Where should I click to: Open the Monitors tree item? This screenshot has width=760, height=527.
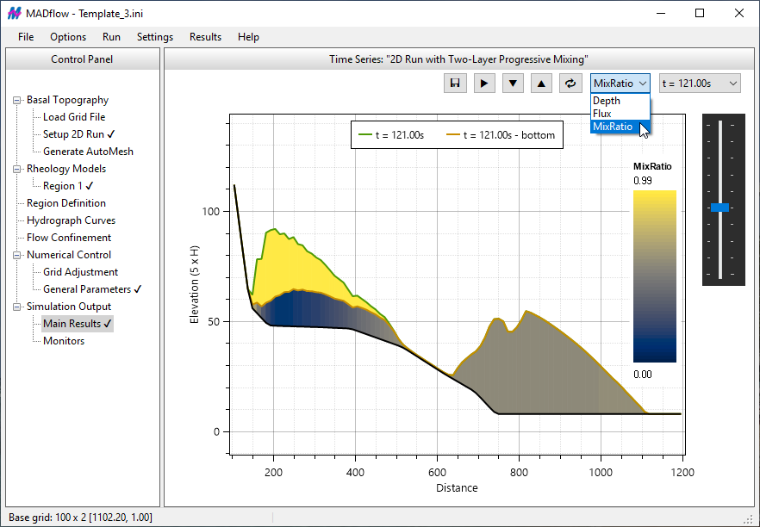pos(64,341)
